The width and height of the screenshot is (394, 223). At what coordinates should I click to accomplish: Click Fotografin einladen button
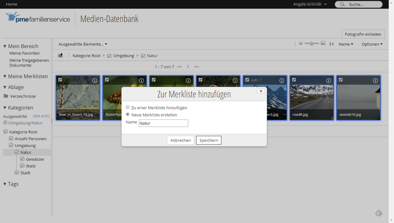click(x=363, y=34)
